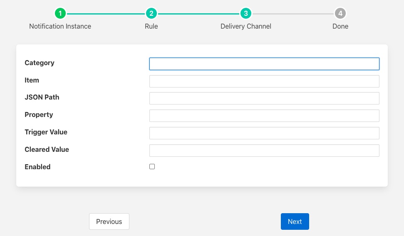Jump to the Done step label

340,26
